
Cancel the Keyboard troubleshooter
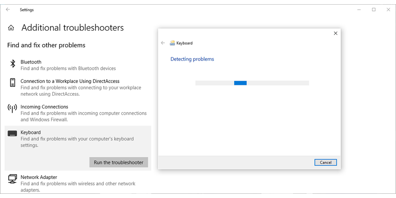pyautogui.click(x=325, y=162)
